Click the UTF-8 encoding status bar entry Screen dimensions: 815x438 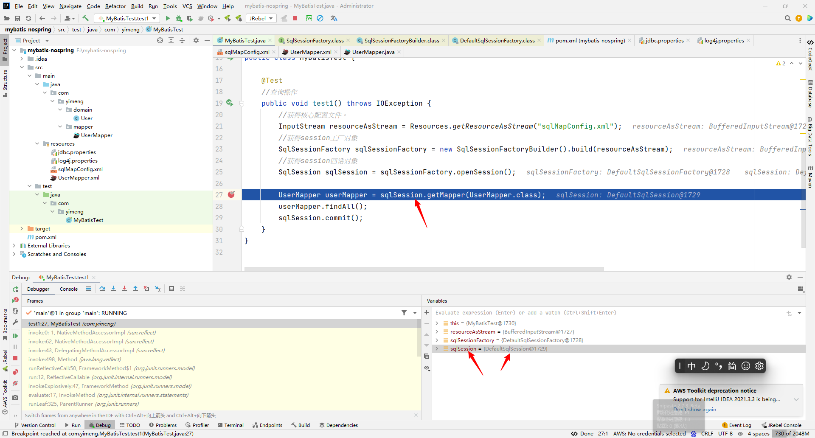point(725,433)
